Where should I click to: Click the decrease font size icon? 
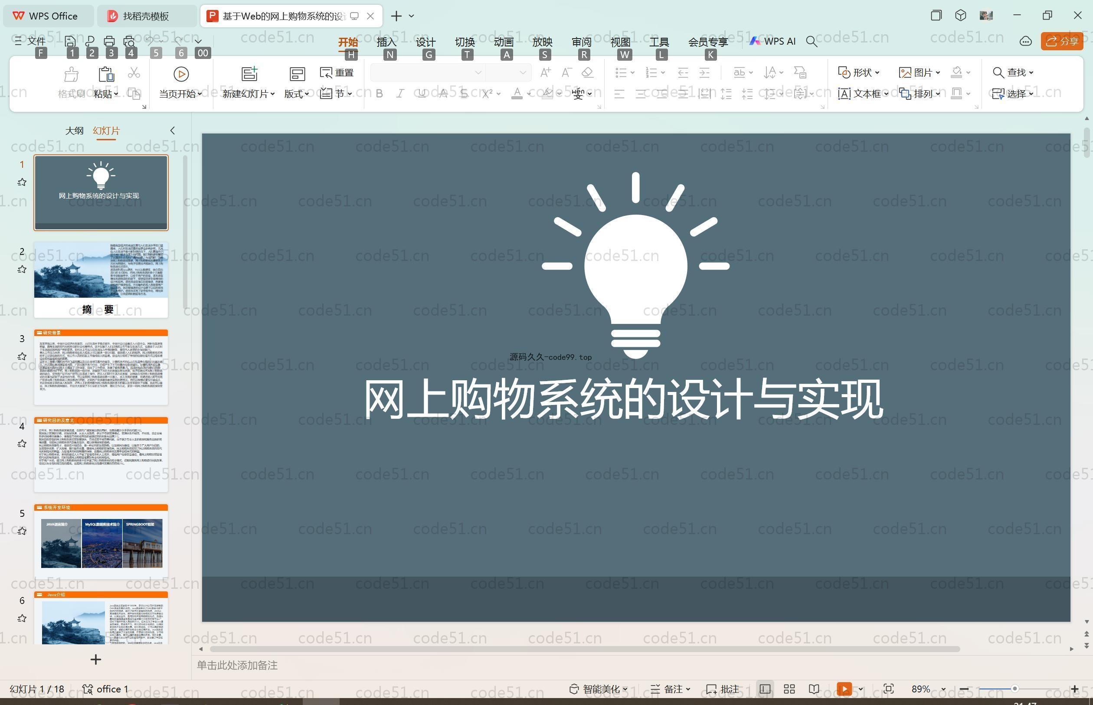pos(566,72)
